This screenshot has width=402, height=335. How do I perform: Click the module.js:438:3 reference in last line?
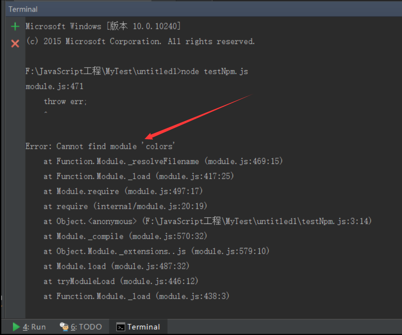[x=193, y=296]
